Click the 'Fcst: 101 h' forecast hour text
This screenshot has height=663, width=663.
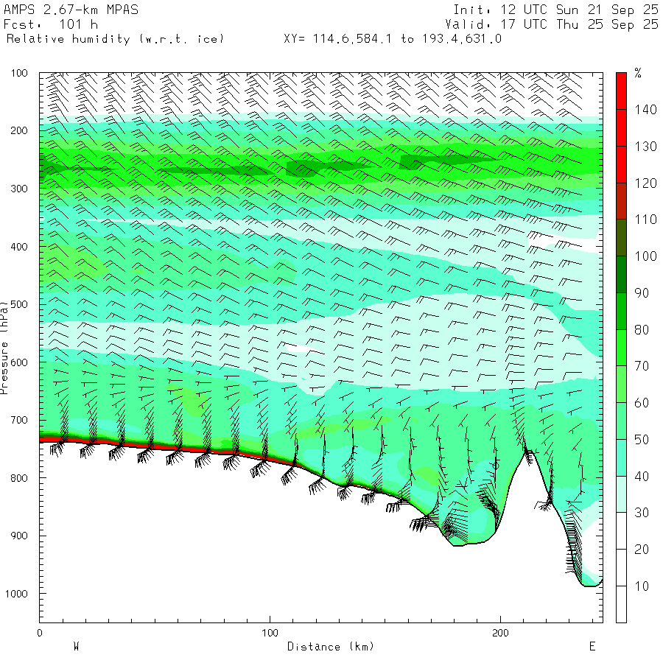pyautogui.click(x=51, y=24)
